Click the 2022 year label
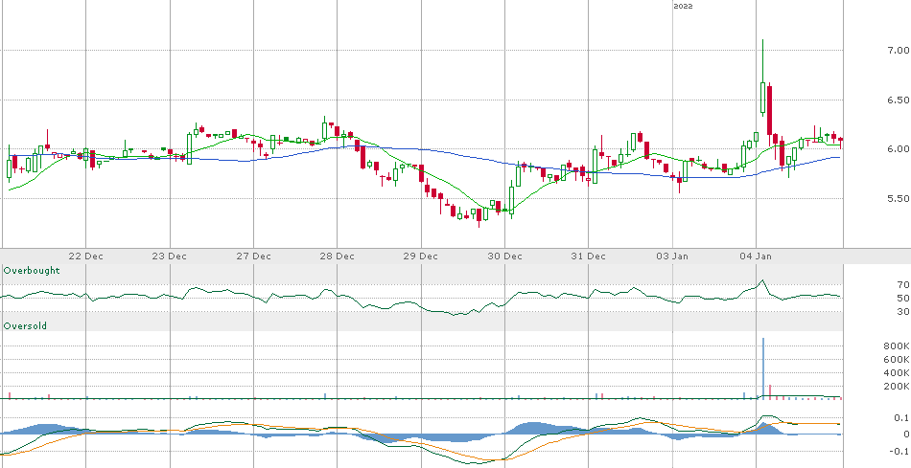Screen dimensions: 911x468 (683, 6)
